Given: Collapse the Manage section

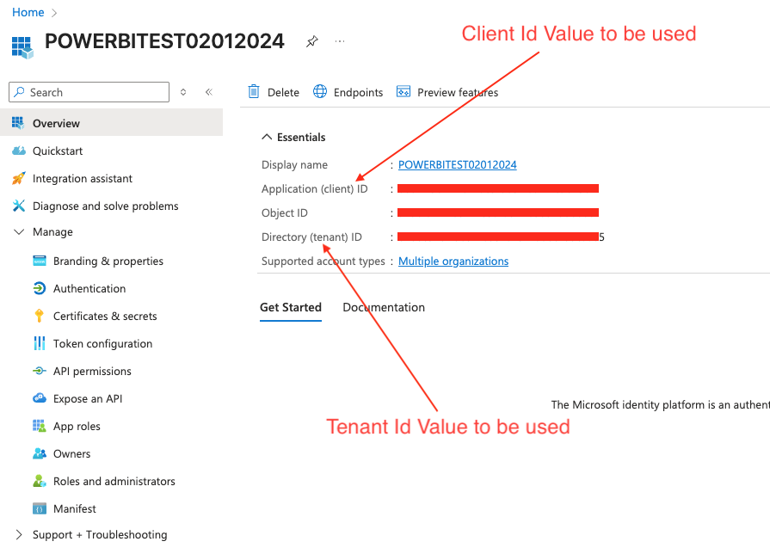Looking at the screenshot, I should (x=19, y=231).
